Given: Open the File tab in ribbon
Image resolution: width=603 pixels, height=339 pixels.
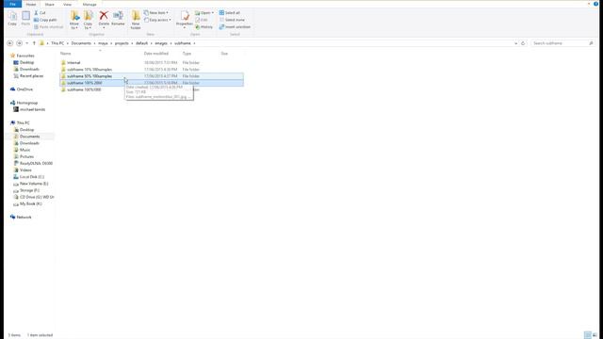Looking at the screenshot, I should click(x=12, y=4).
